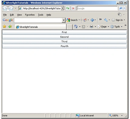Click Add to Favorites star-plus icon

pyautogui.click(x=10, y=26)
